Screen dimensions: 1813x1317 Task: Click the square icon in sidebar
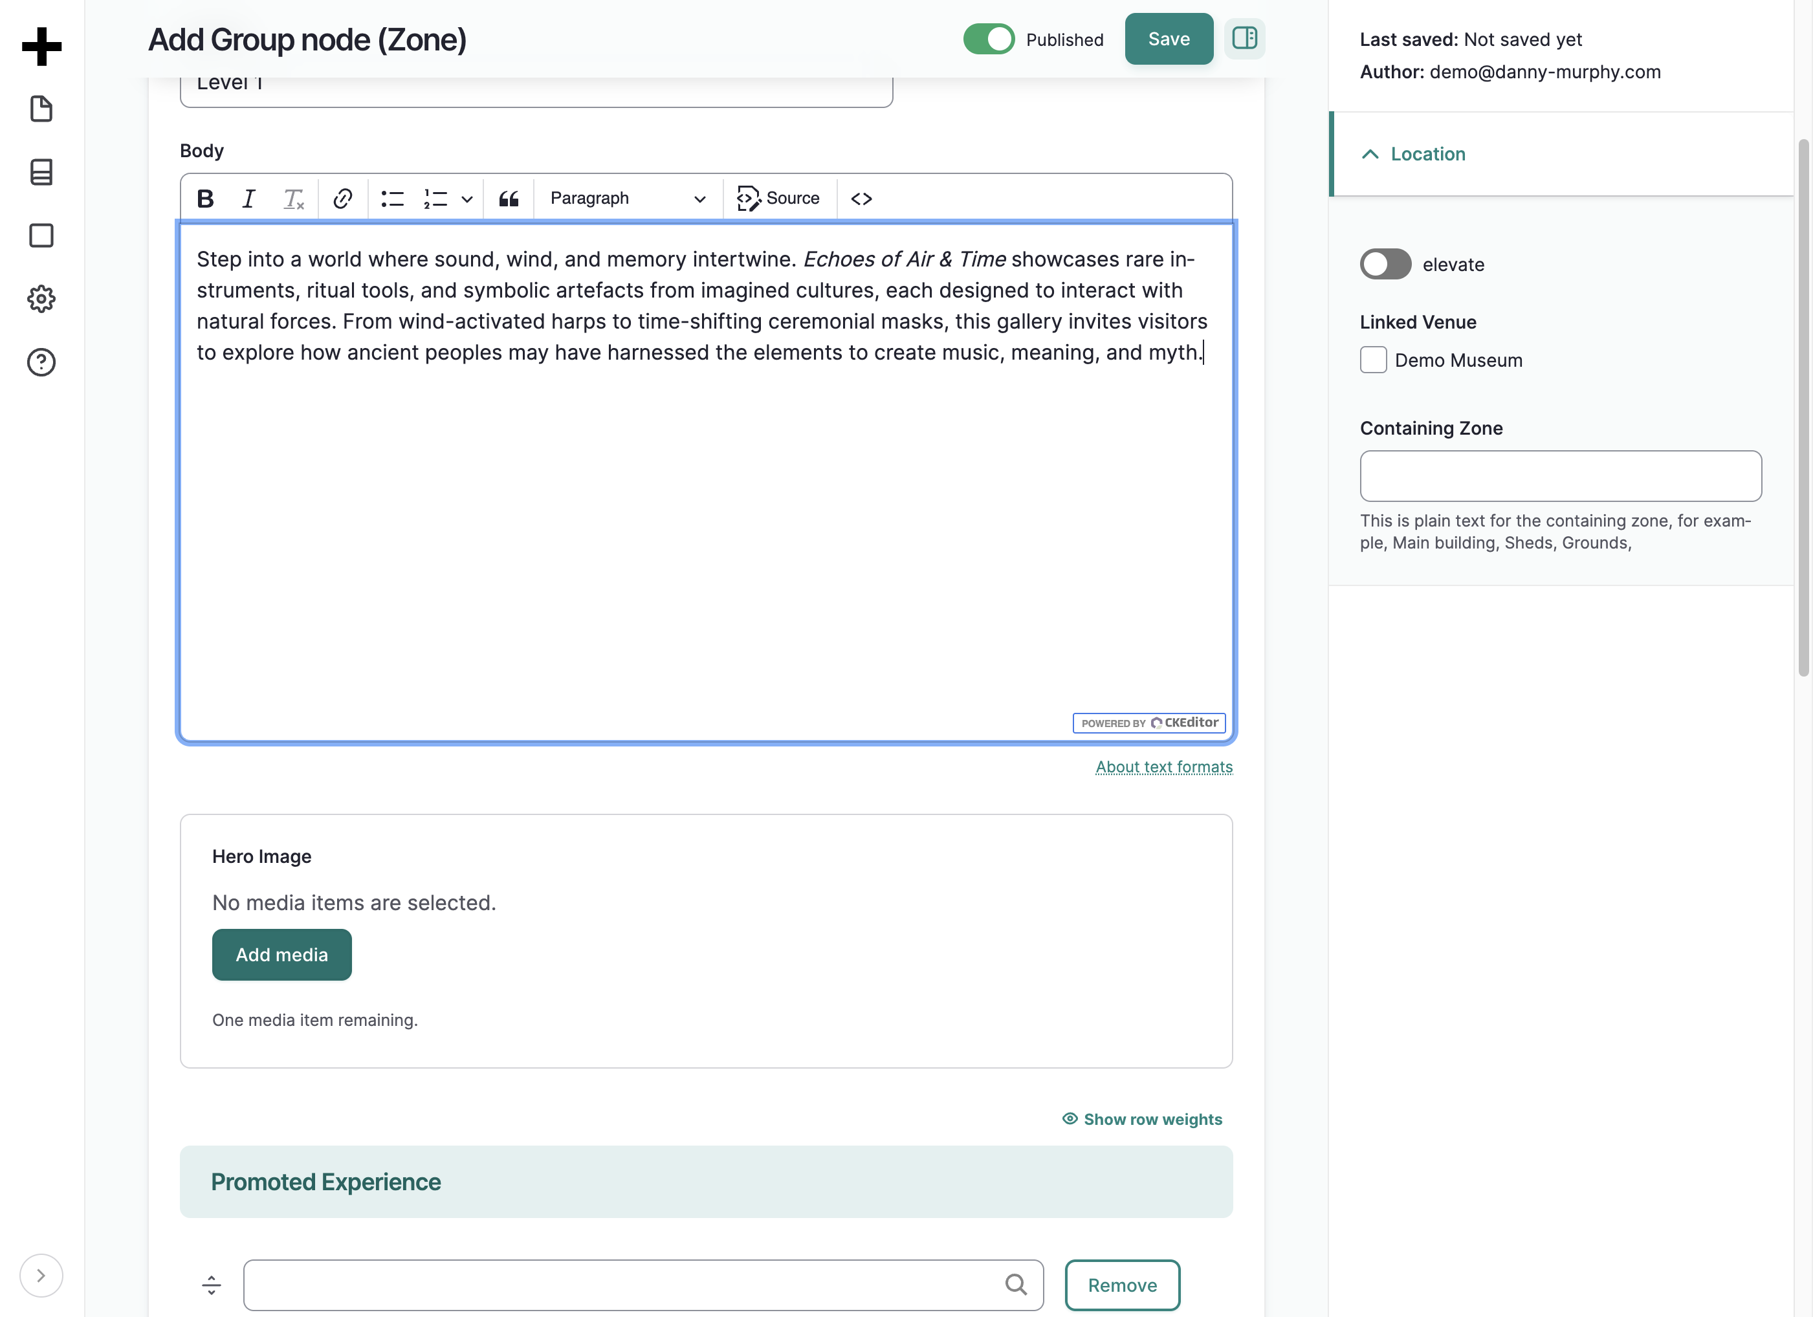[41, 235]
